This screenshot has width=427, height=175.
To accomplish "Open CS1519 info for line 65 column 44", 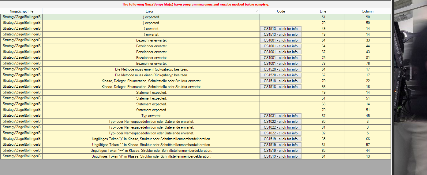I will [x=281, y=151].
